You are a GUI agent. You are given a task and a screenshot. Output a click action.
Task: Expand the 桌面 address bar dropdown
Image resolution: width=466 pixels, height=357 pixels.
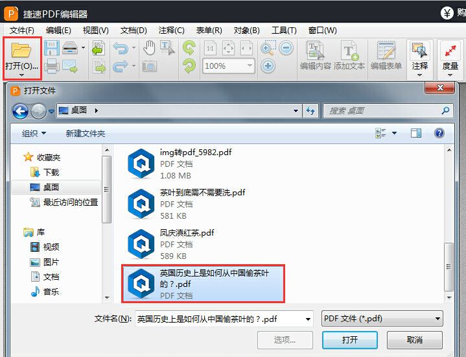click(296, 111)
